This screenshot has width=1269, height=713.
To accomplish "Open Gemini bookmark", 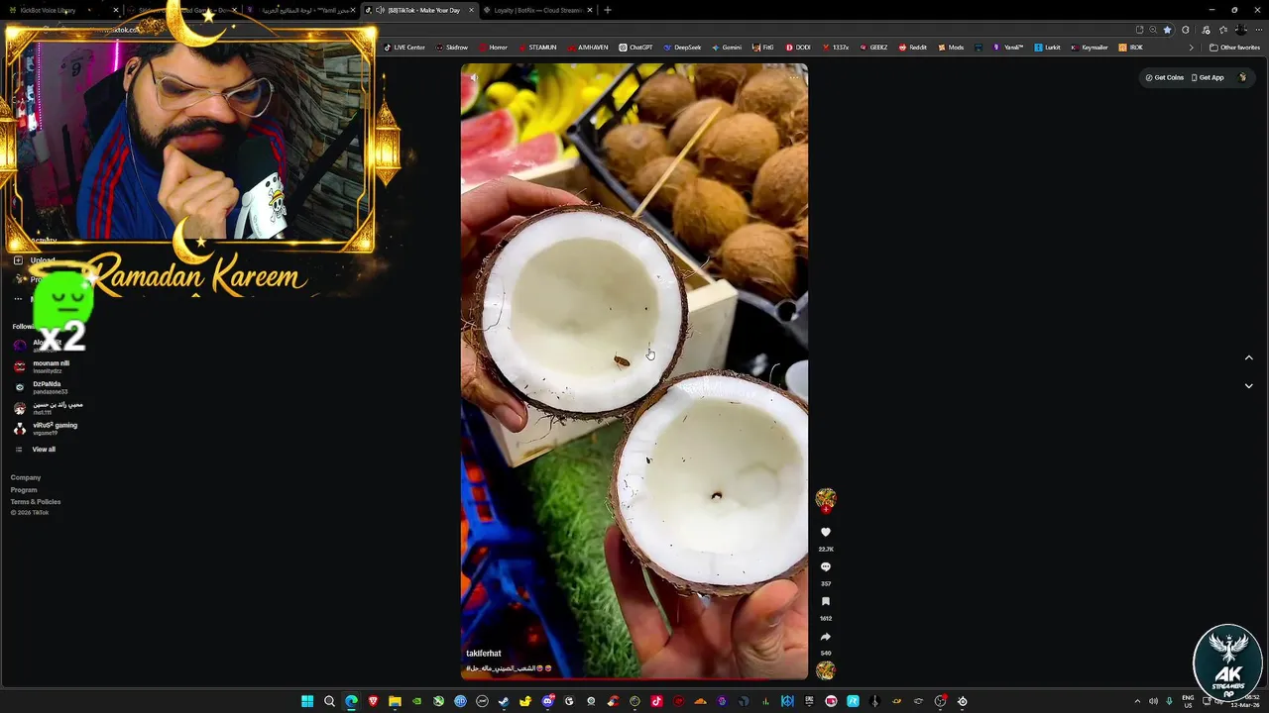I will tap(727, 48).
